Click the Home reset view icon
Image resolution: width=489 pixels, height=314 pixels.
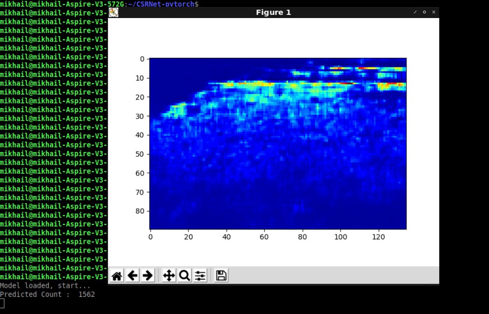pyautogui.click(x=116, y=275)
